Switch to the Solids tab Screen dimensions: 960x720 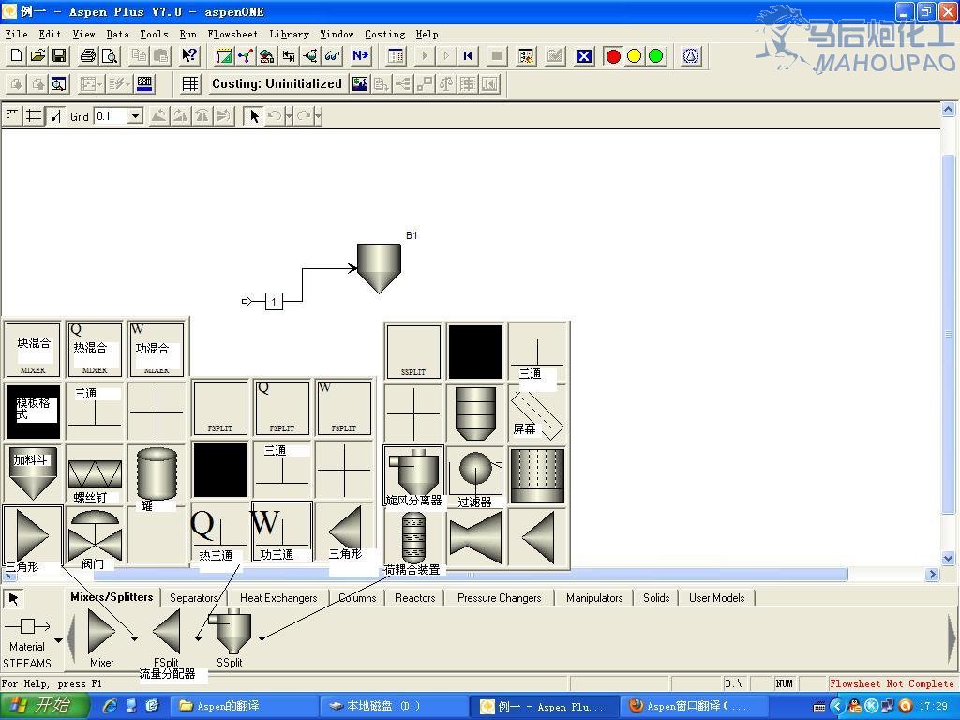[656, 598]
